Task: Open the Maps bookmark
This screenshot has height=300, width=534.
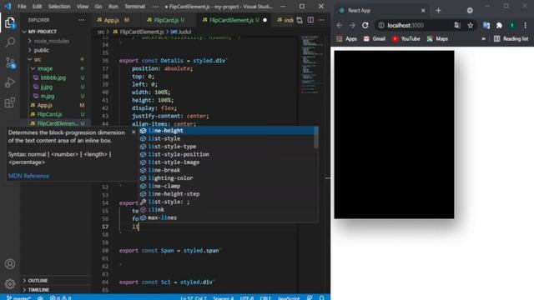Action: coord(437,39)
